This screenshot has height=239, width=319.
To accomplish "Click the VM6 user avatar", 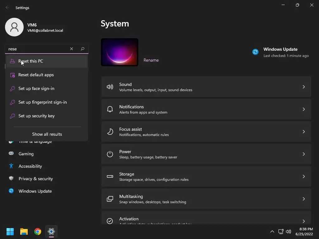I will point(14,27).
